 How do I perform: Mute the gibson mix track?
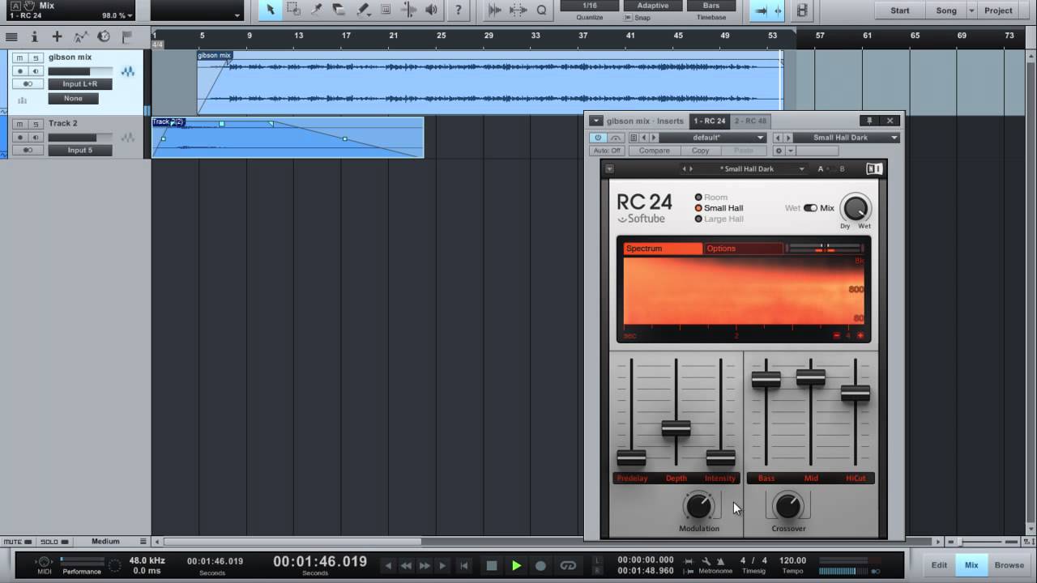[x=19, y=57]
